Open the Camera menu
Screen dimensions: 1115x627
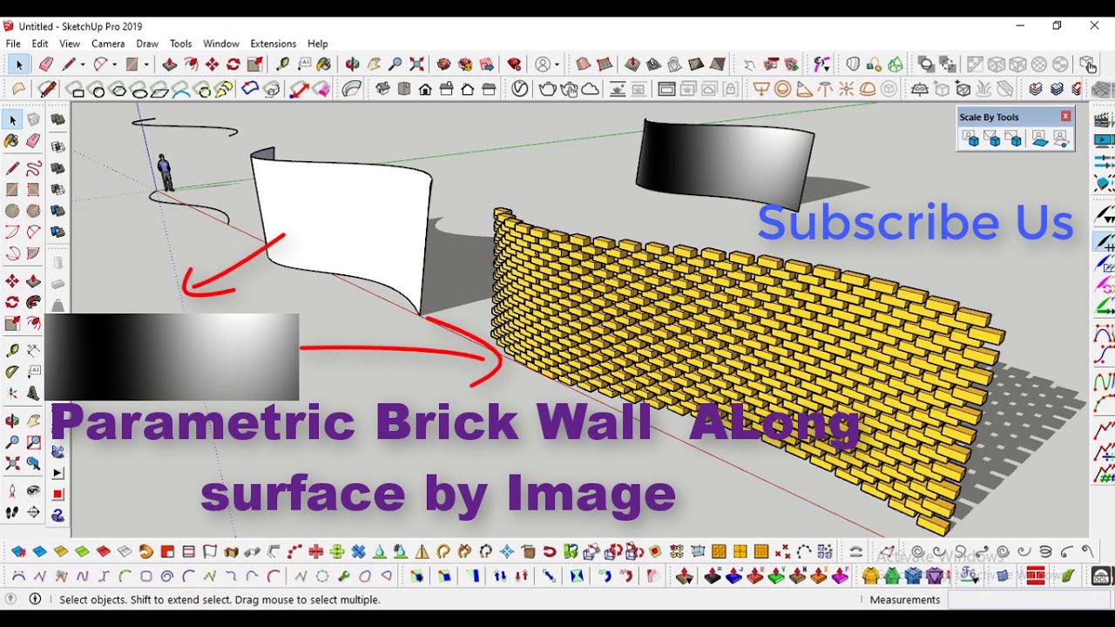tap(108, 44)
